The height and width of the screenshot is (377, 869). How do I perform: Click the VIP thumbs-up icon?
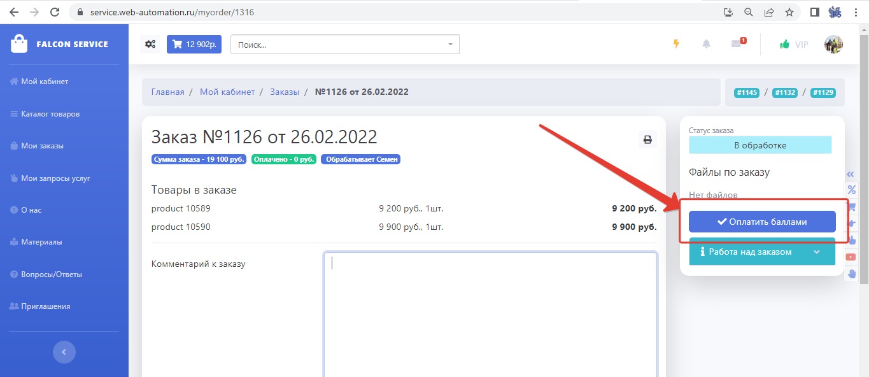click(x=785, y=45)
